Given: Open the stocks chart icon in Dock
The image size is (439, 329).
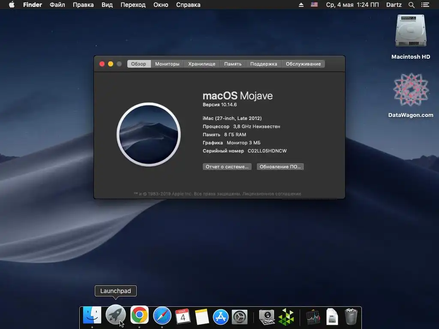Looking at the screenshot, I should pos(313,317).
